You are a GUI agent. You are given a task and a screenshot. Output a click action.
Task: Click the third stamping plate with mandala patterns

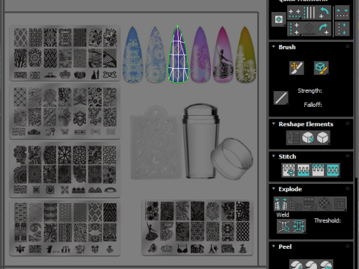click(65, 170)
